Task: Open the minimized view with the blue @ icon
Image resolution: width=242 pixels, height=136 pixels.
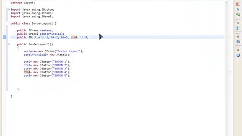Action: (238, 42)
